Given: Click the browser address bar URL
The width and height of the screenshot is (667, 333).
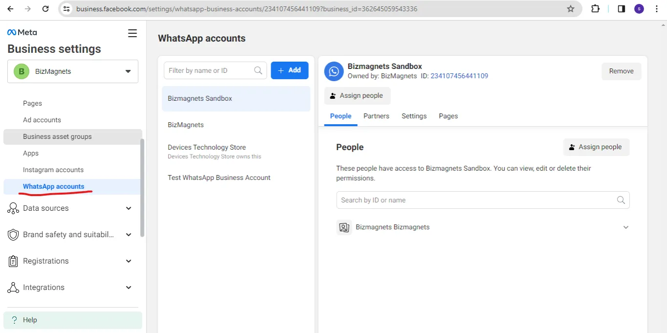Looking at the screenshot, I should (247, 9).
